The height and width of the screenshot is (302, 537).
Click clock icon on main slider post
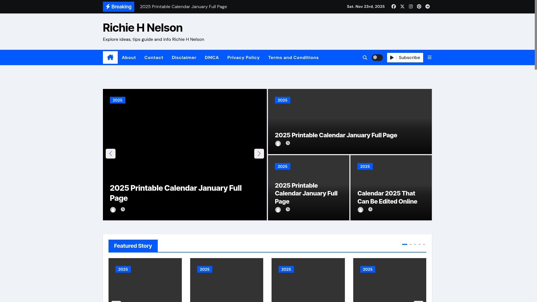[x=123, y=209]
